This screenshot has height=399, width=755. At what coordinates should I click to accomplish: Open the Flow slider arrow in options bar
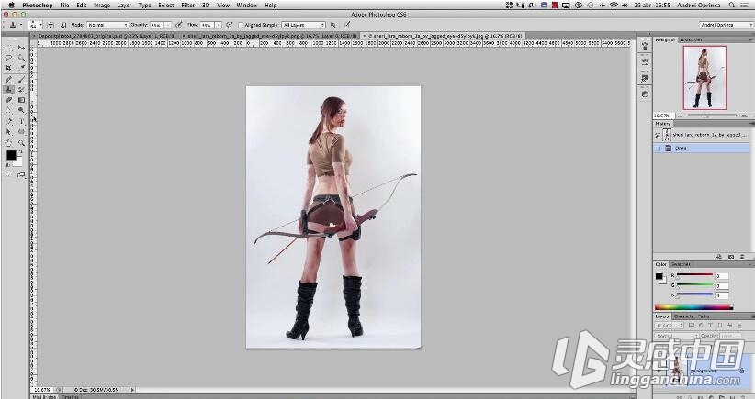pos(218,25)
